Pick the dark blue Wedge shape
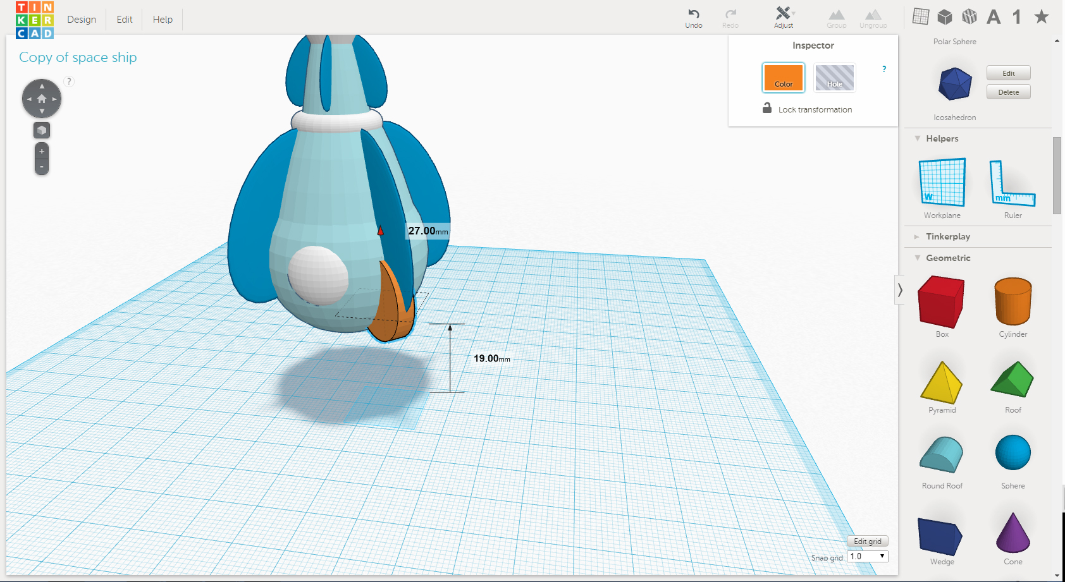 click(940, 536)
